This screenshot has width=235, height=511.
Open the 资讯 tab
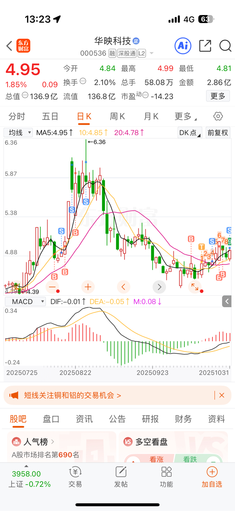click(x=84, y=419)
